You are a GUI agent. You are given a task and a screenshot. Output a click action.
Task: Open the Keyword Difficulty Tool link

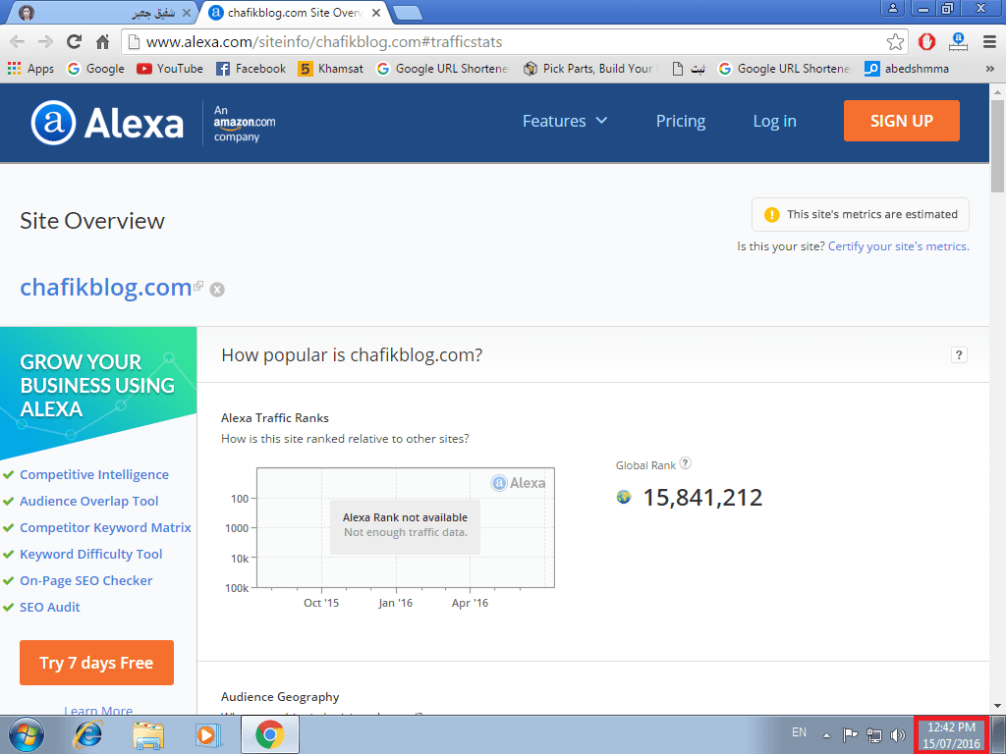91,554
